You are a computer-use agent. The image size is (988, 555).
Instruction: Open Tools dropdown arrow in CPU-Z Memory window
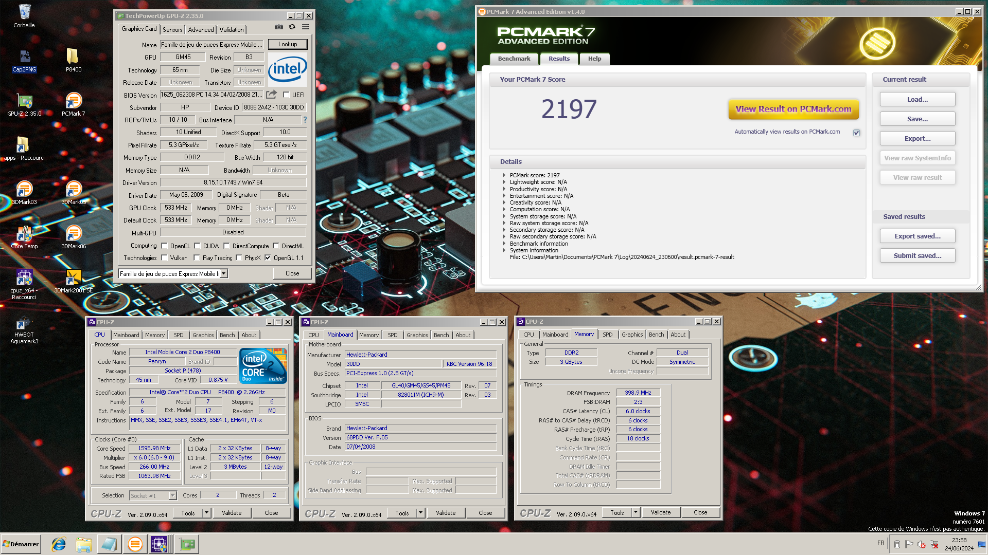(x=636, y=512)
